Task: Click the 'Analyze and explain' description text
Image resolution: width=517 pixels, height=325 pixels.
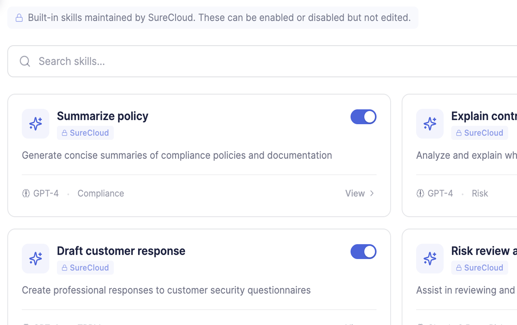Action: point(467,155)
